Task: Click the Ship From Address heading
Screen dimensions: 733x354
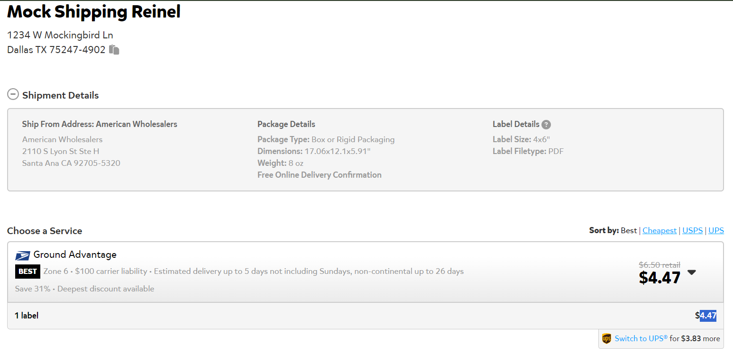Action: click(x=100, y=124)
